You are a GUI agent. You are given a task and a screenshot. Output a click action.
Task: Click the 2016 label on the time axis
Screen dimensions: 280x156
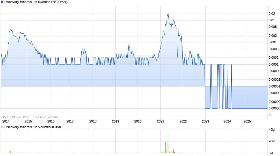(x=51, y=121)
